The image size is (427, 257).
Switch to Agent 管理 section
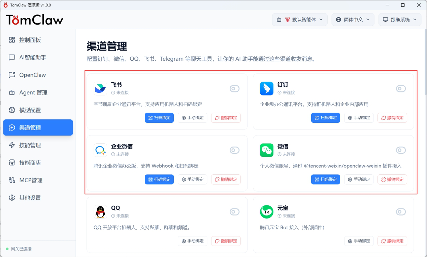pos(38,92)
